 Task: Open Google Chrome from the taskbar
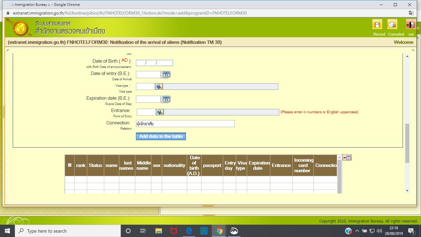pyautogui.click(x=219, y=231)
